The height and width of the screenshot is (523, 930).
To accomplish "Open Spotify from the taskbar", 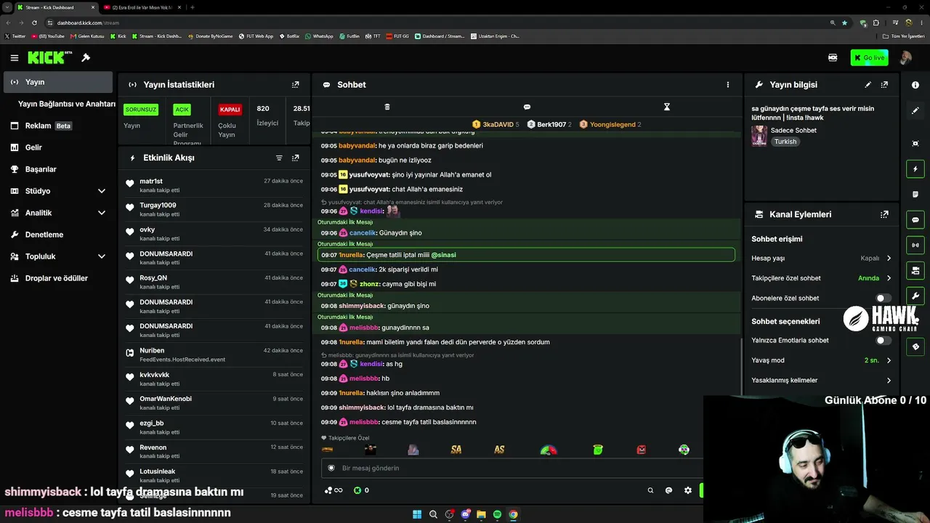I will tap(497, 514).
